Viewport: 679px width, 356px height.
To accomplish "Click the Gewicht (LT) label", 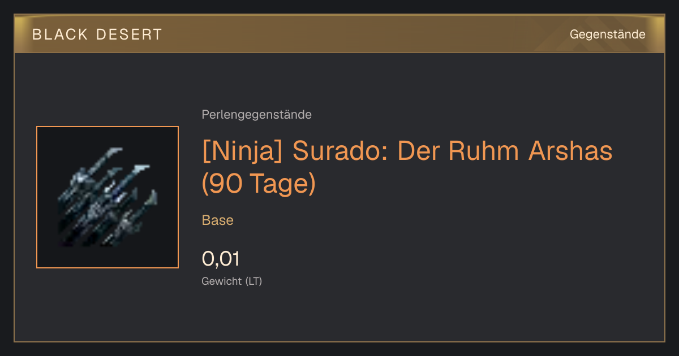I will click(x=232, y=281).
